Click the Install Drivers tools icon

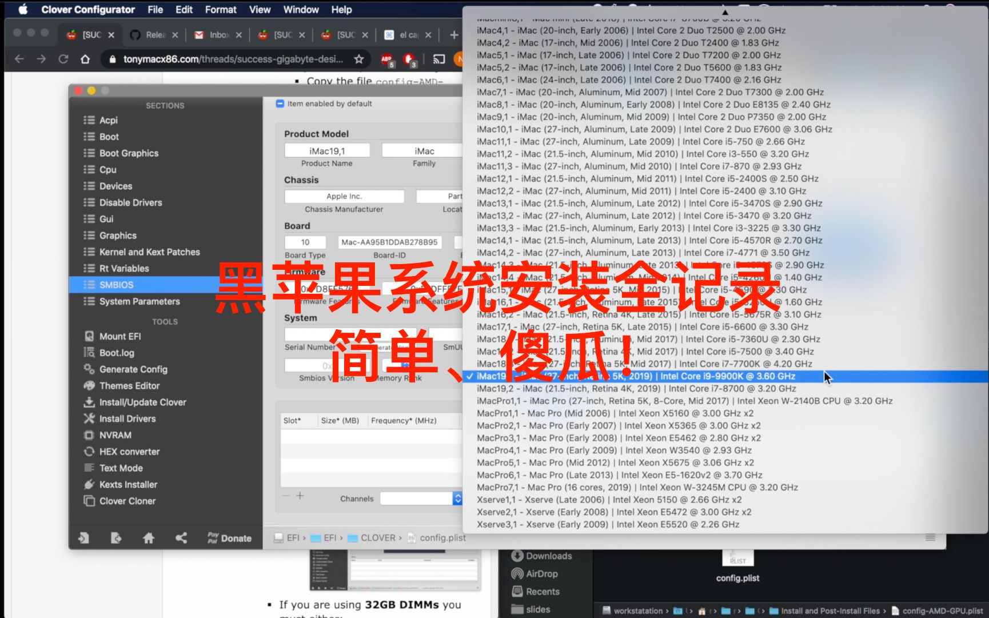tap(89, 418)
